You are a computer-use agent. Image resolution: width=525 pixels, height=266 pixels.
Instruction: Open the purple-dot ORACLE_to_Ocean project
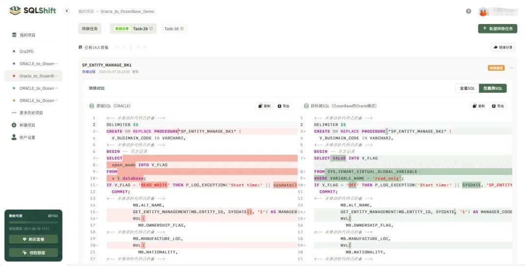(x=33, y=64)
